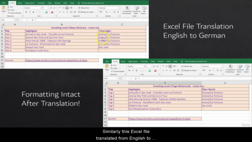The height and width of the screenshot is (142, 252).
Task: Open kimkim.com link in Quelle row
Action: (159, 119)
